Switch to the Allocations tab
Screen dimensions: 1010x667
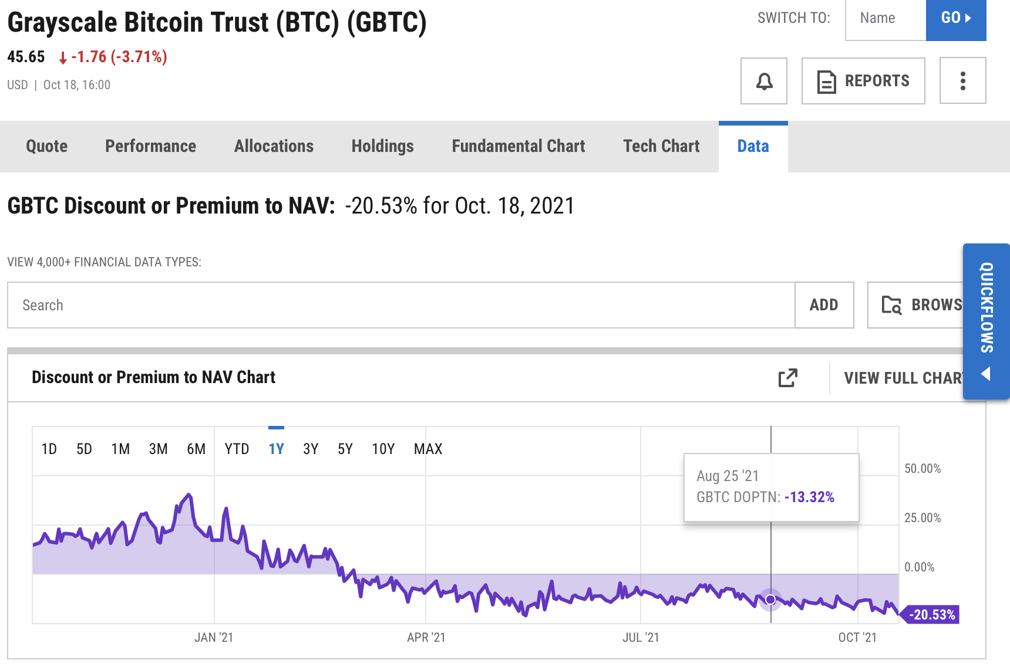274,146
